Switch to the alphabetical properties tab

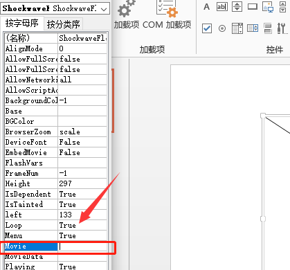click(22, 24)
